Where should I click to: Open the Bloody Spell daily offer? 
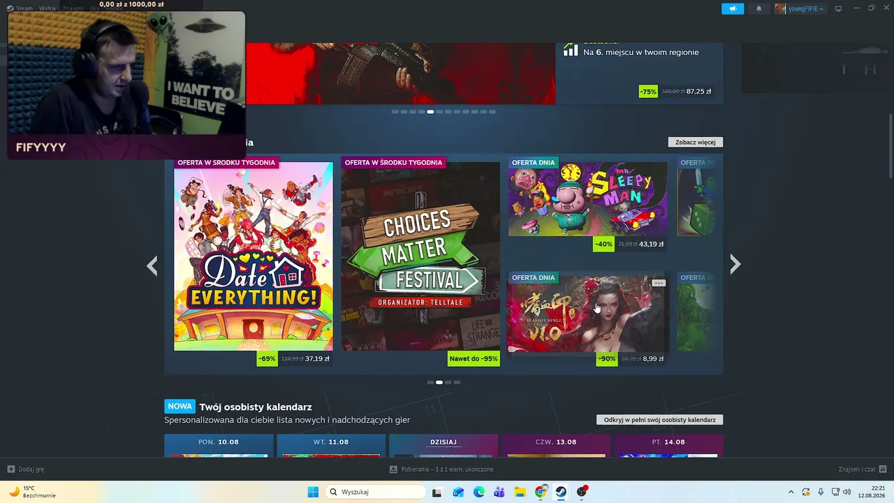tap(588, 314)
